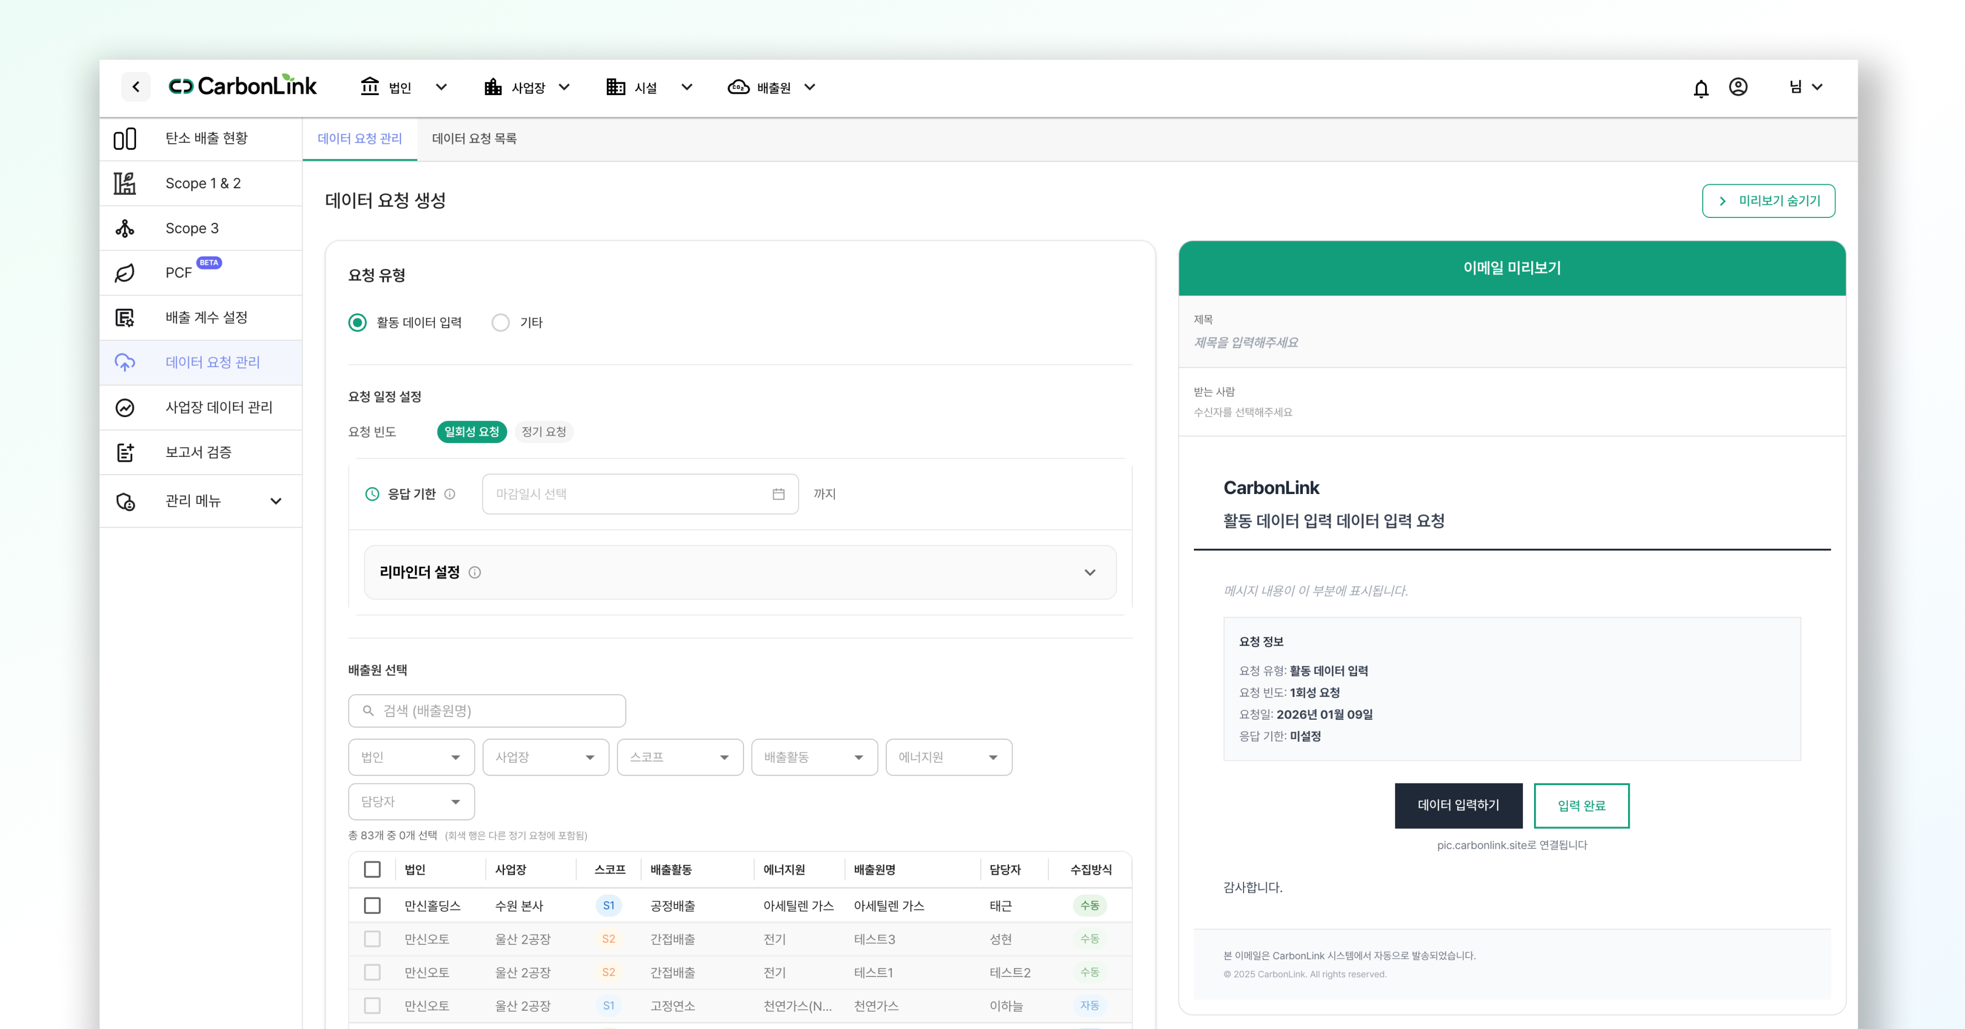The height and width of the screenshot is (1029, 1965).
Task: Click the 마감일시 선택 date field
Action: (x=640, y=494)
